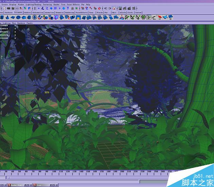Image resolution: width=214 pixels, height=187 pixels.
Task: Open the Create menu
Action: pos(4,4)
